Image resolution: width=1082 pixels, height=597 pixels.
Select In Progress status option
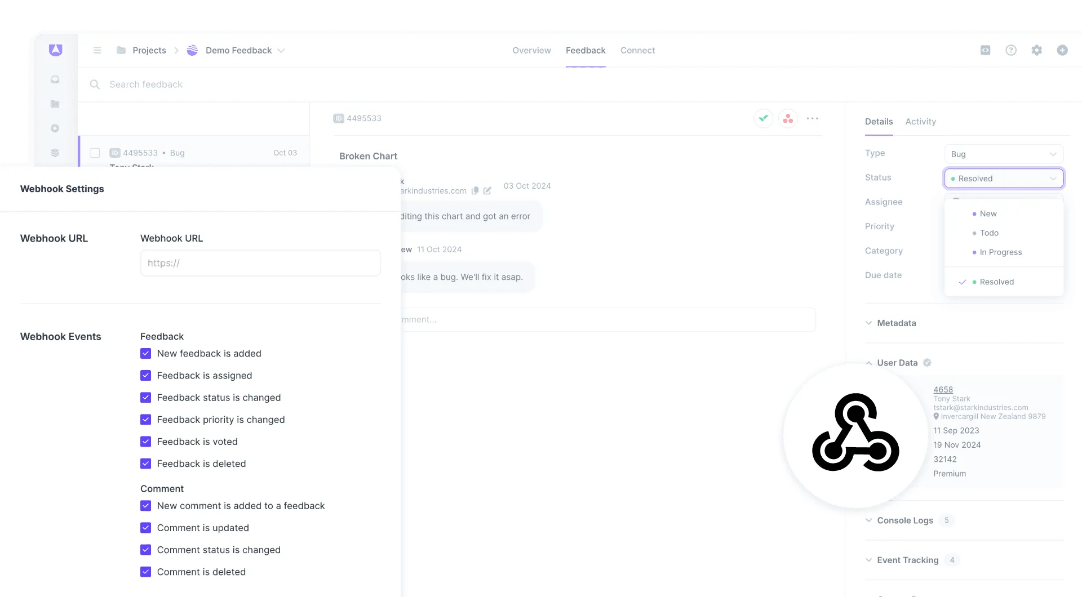pyautogui.click(x=1001, y=252)
